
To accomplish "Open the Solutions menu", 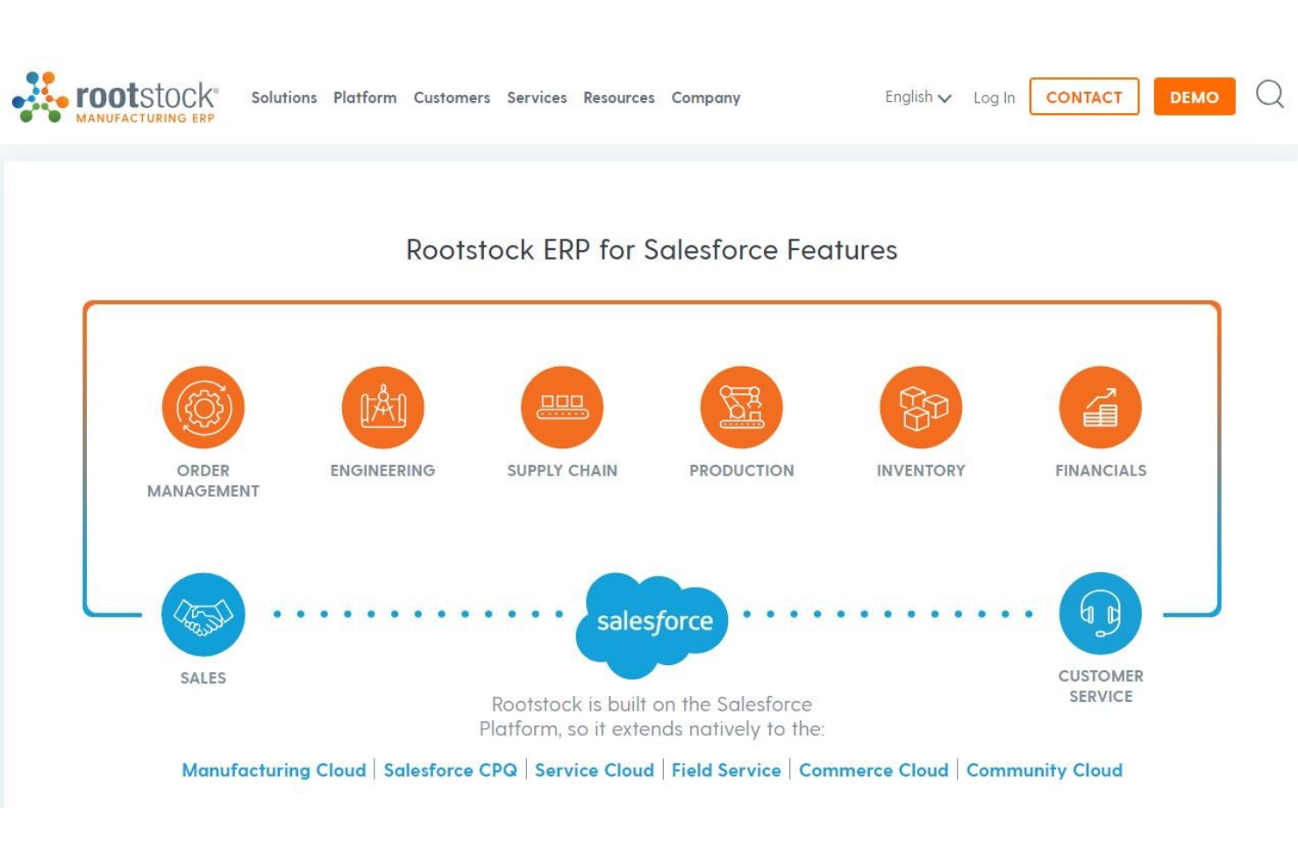I will point(284,97).
